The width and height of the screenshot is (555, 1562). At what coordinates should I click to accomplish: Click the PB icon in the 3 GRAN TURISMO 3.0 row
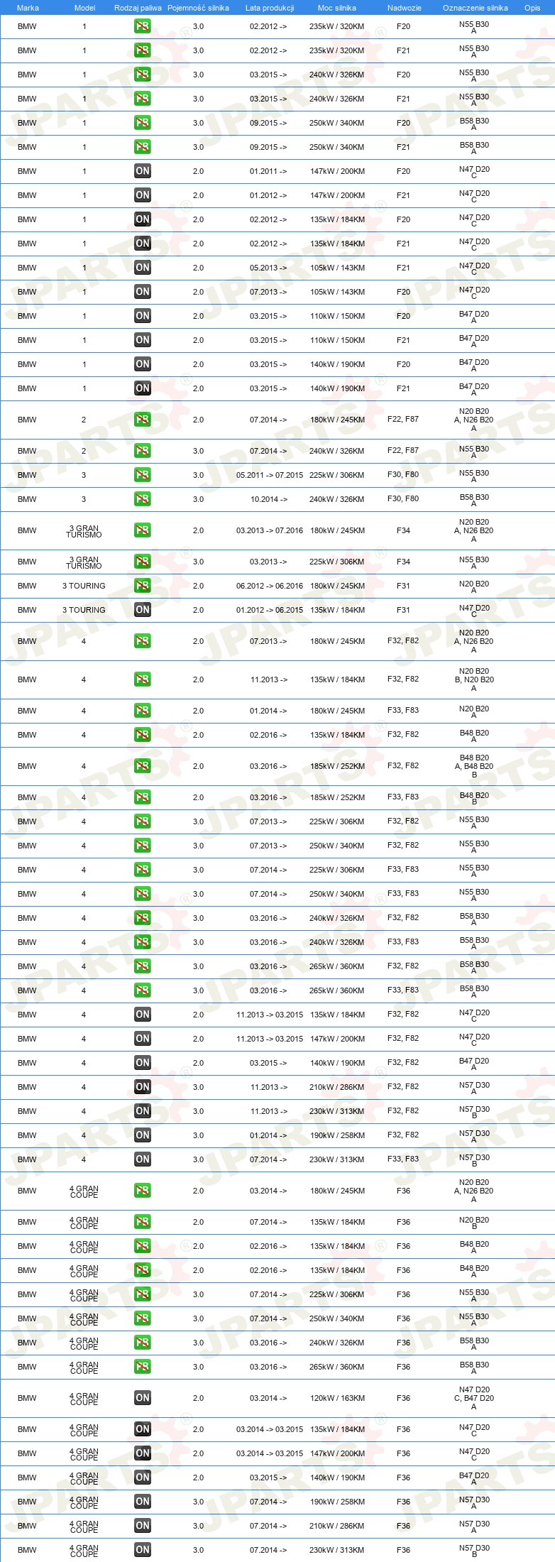pyautogui.click(x=143, y=562)
